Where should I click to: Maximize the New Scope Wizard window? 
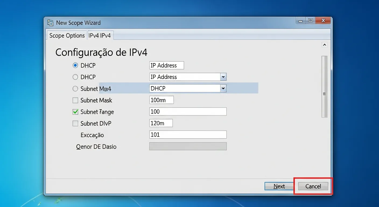[310, 20]
